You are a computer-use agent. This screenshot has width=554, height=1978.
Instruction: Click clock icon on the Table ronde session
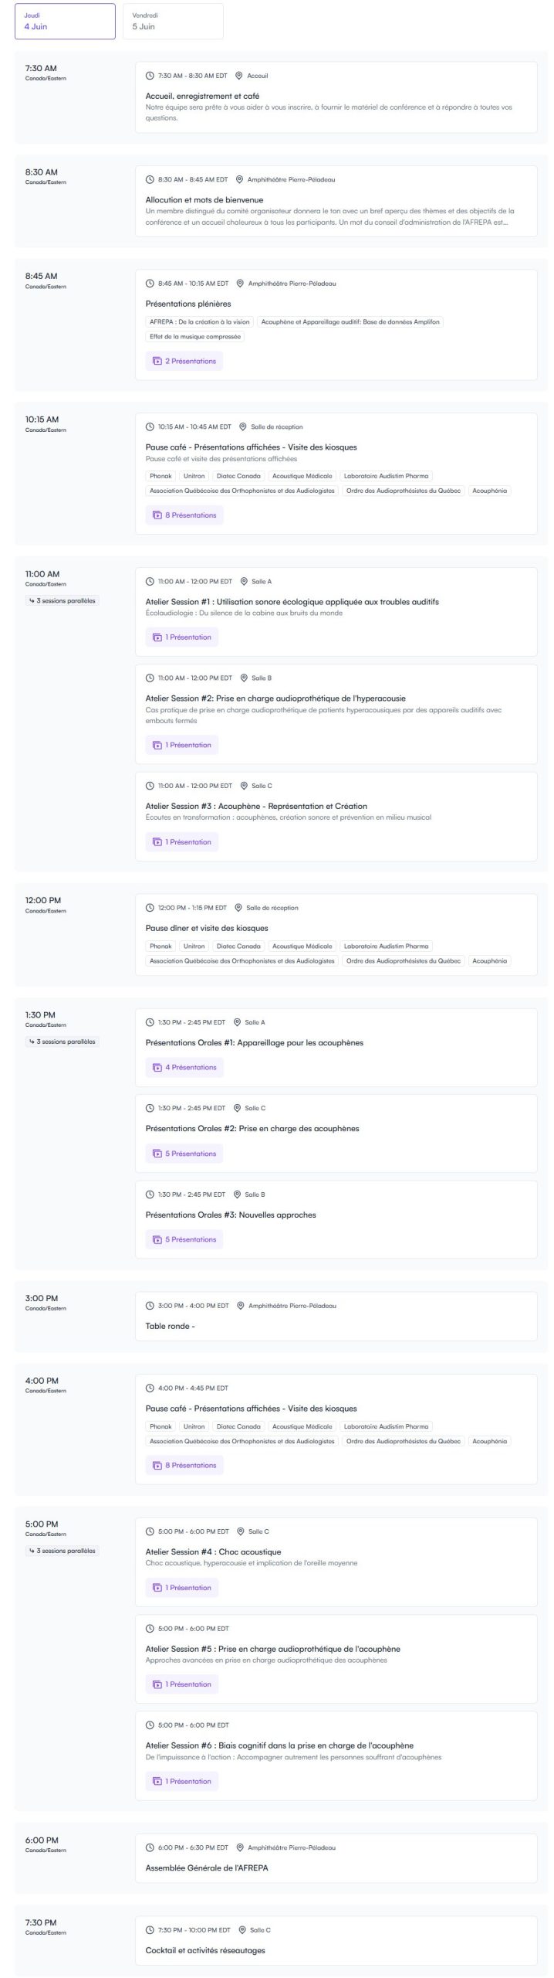pyautogui.click(x=150, y=1306)
